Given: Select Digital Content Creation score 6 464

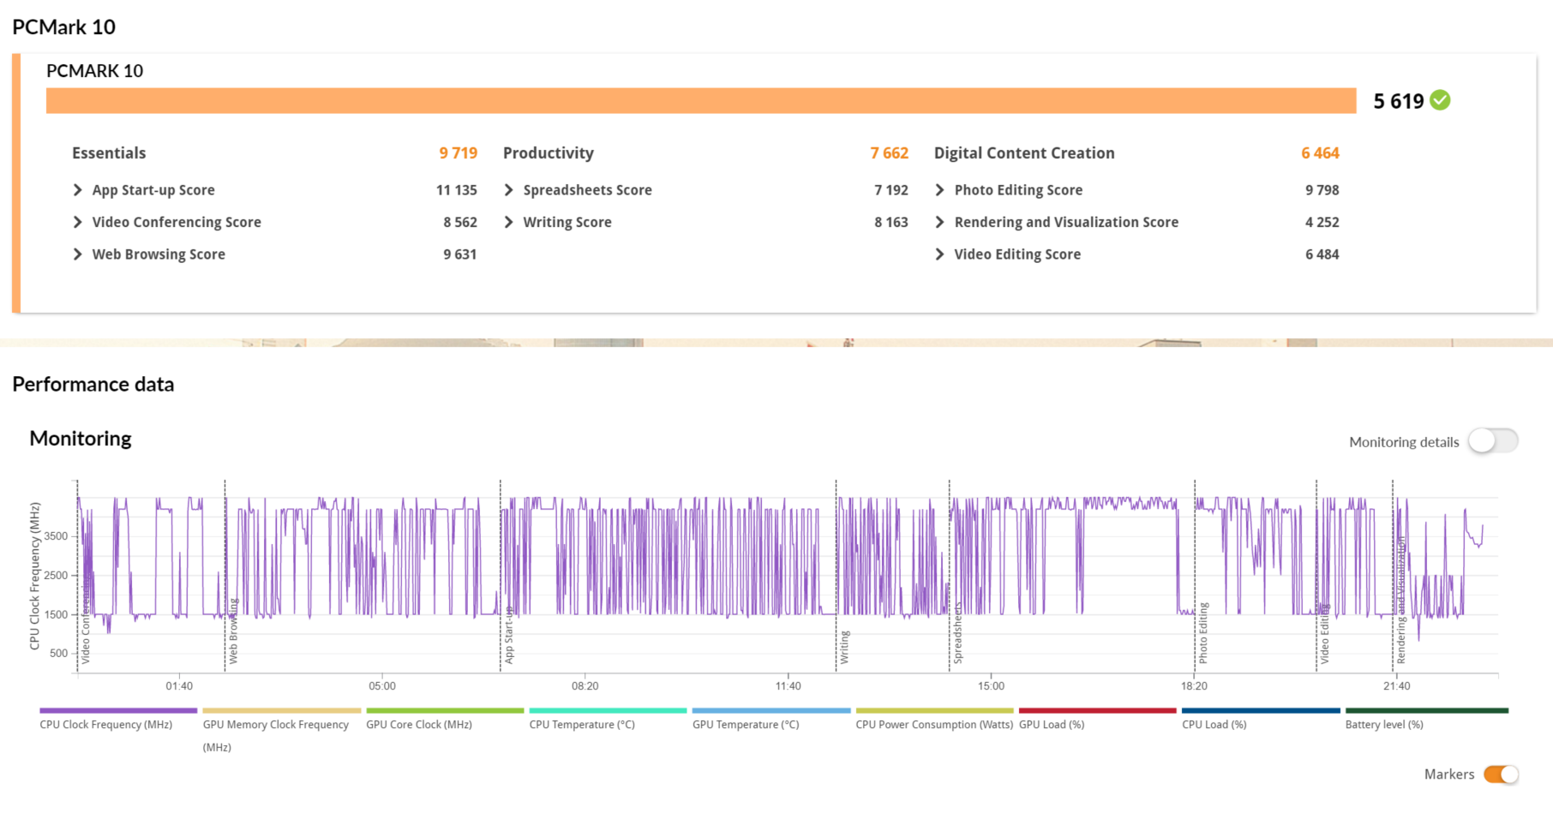Looking at the screenshot, I should (1320, 153).
